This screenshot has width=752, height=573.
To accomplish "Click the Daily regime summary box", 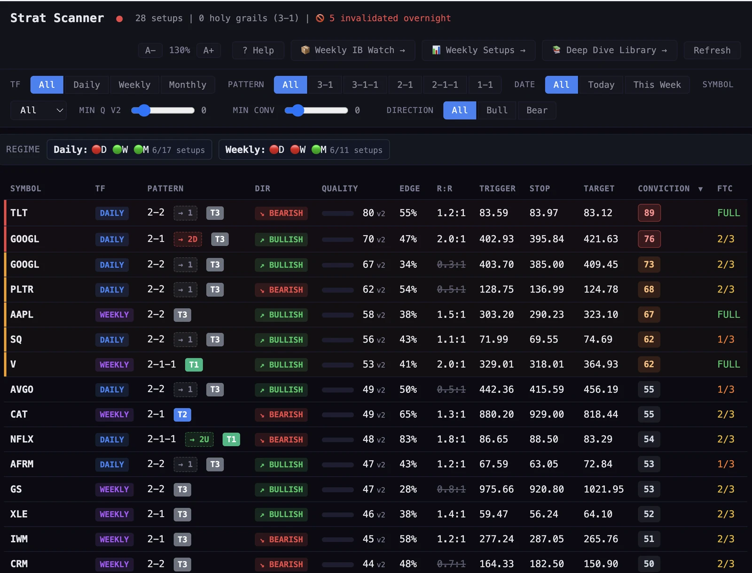I will pyautogui.click(x=129, y=150).
